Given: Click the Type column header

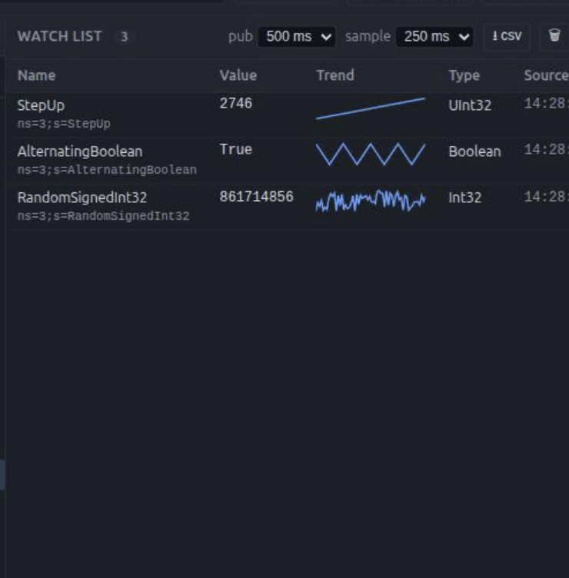Looking at the screenshot, I should coord(464,75).
